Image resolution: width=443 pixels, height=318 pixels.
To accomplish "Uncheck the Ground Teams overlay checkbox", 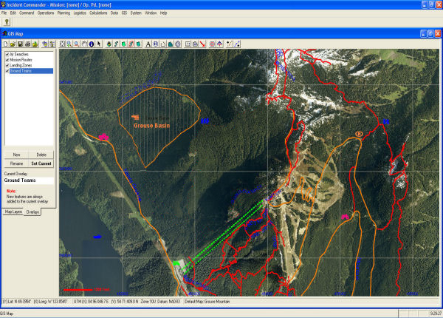I will pos(7,71).
